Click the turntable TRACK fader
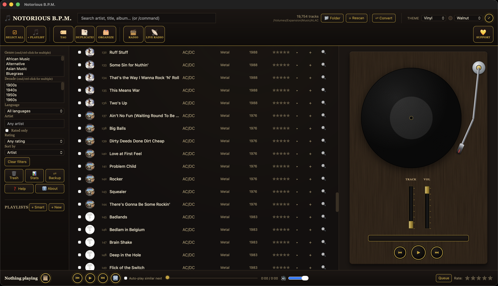 [411, 208]
